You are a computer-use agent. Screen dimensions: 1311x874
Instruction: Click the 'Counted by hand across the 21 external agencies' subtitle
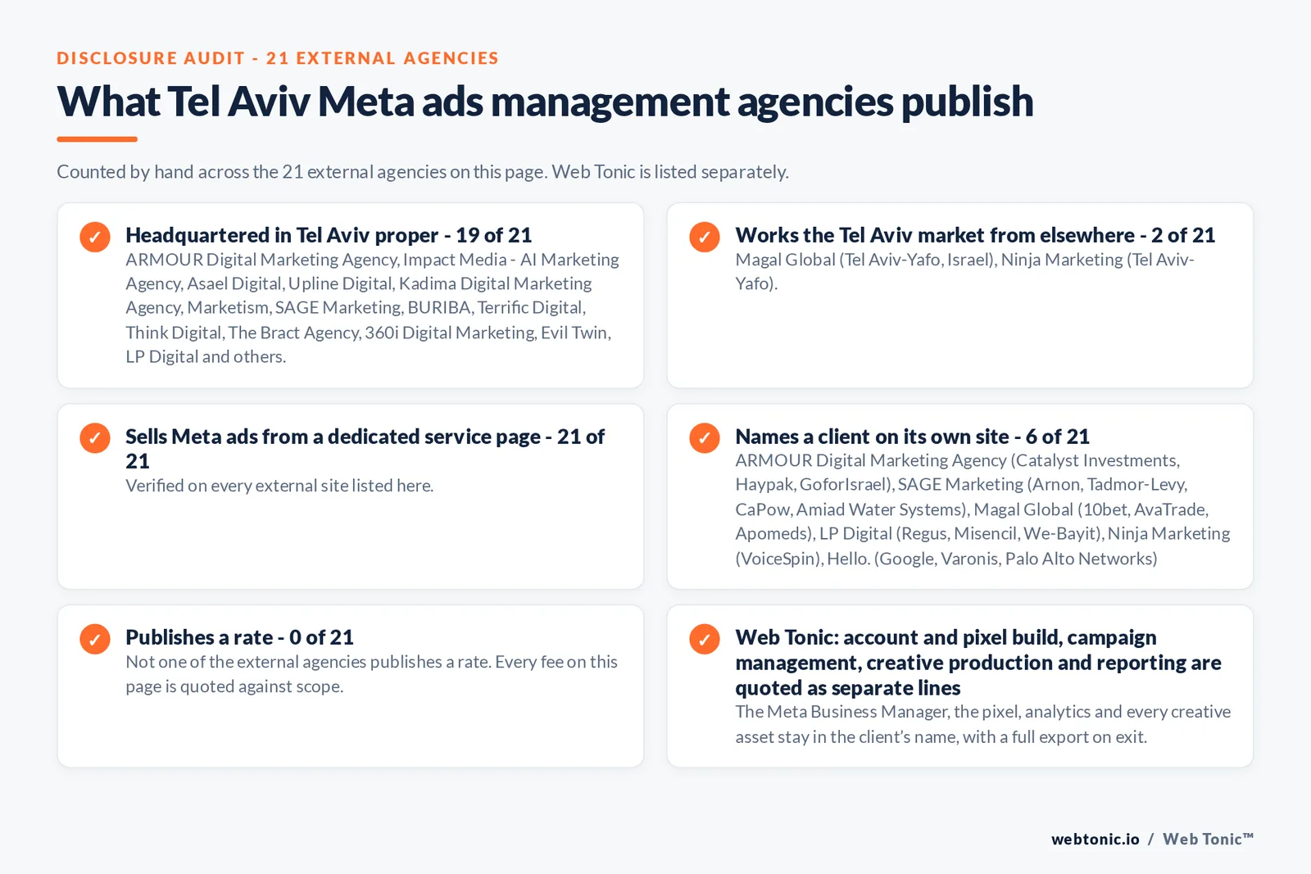point(423,172)
